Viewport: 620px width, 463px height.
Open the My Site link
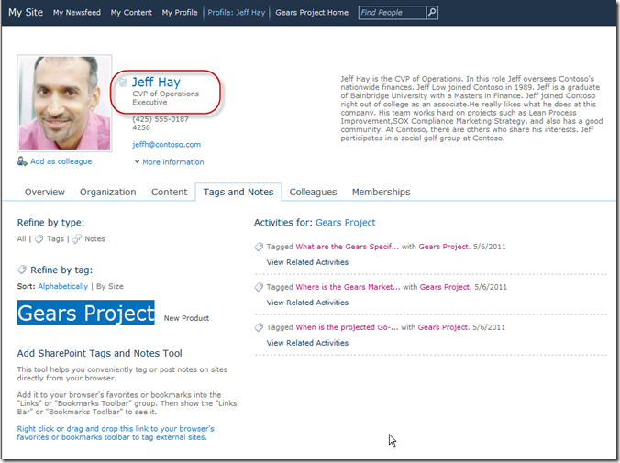coord(26,12)
